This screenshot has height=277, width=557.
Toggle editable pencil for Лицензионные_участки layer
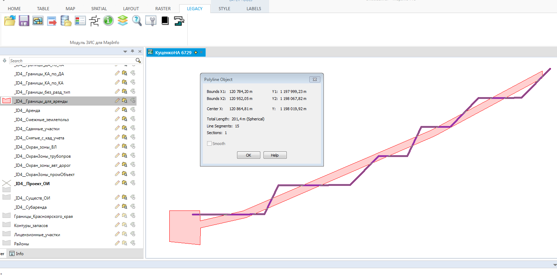[117, 234]
